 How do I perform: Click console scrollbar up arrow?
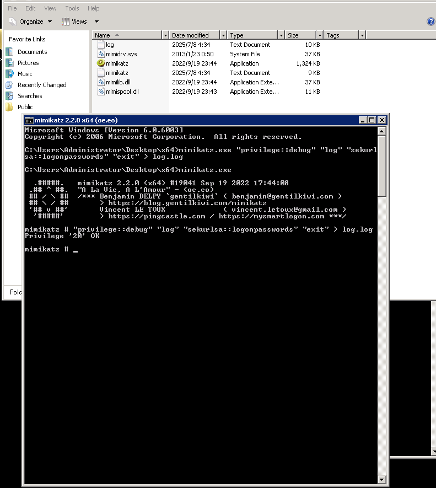pyautogui.click(x=382, y=131)
